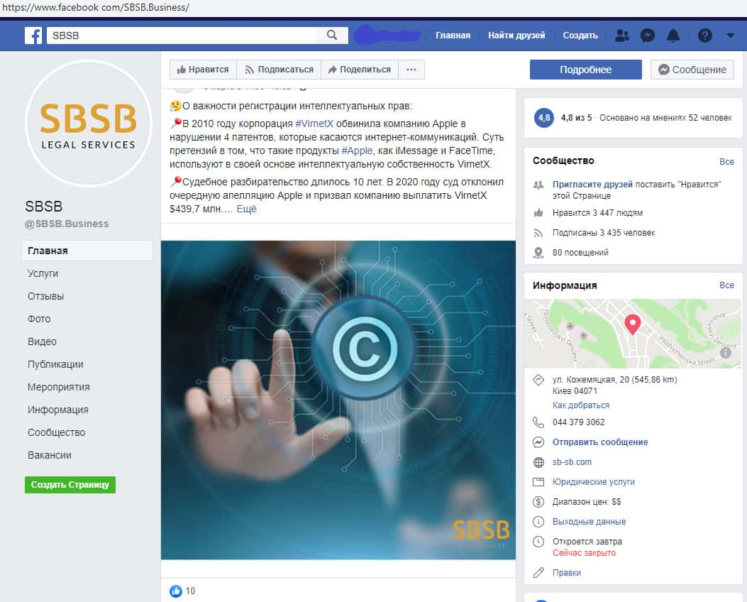The image size is (747, 602).
Task: Expand post text with Ещё
Action: click(x=246, y=209)
